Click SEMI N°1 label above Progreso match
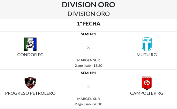 click(88, 73)
